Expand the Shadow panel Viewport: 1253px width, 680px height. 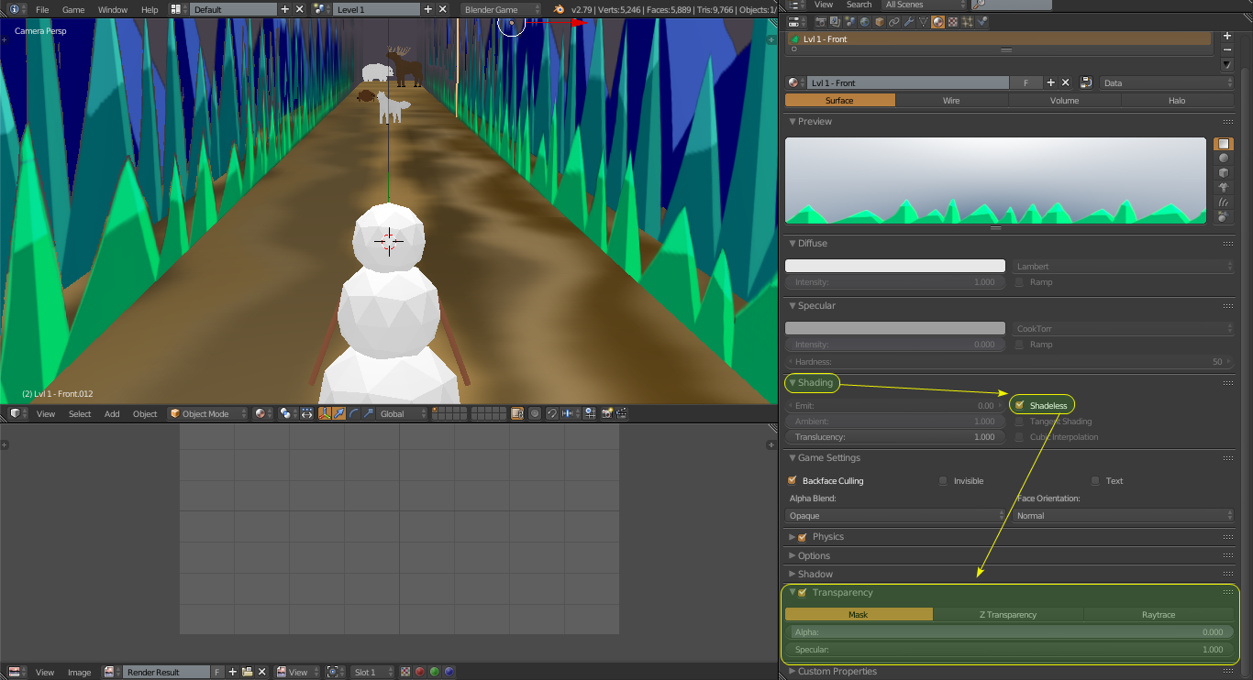pyautogui.click(x=815, y=574)
